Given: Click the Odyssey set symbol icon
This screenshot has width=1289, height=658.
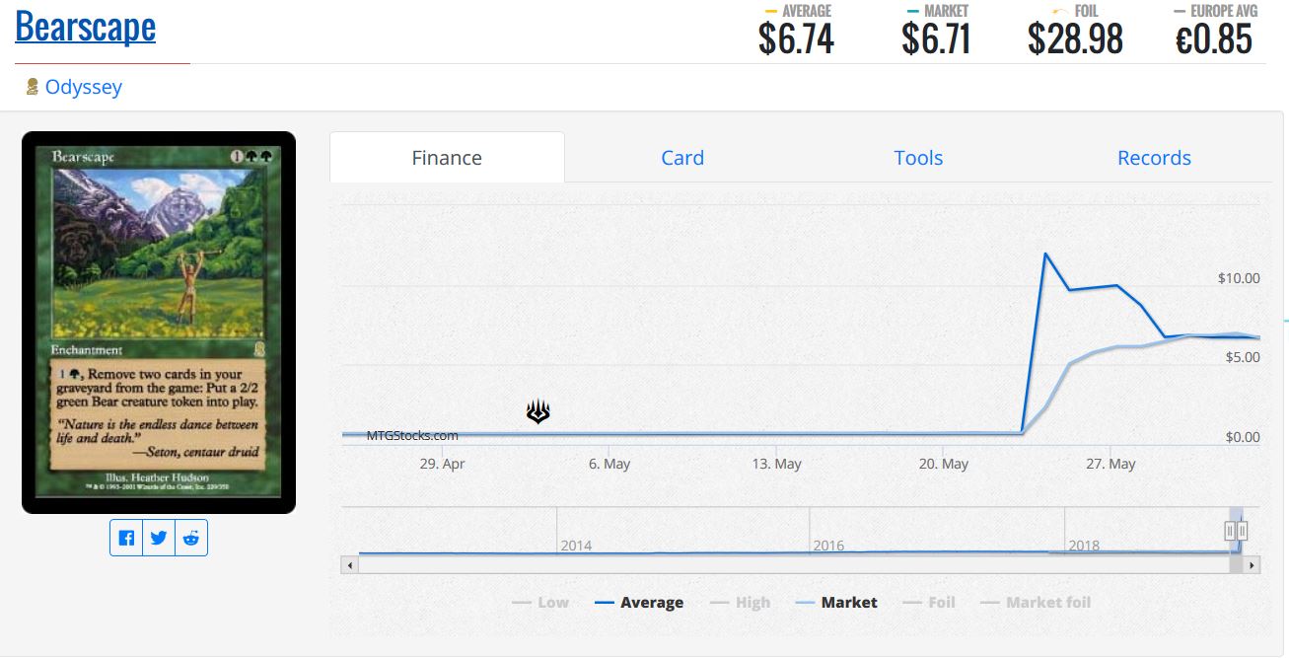Looking at the screenshot, I should coord(32,87).
